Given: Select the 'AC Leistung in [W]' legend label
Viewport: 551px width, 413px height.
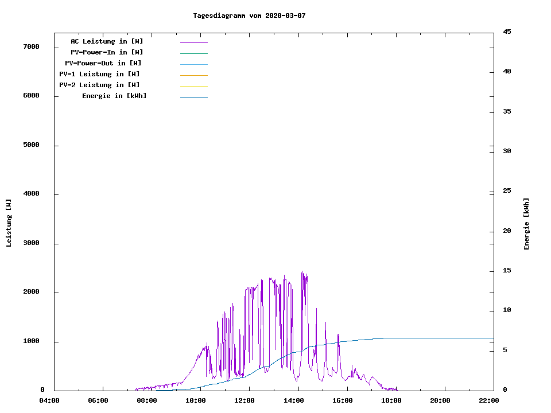Looking at the screenshot, I should click(107, 41).
